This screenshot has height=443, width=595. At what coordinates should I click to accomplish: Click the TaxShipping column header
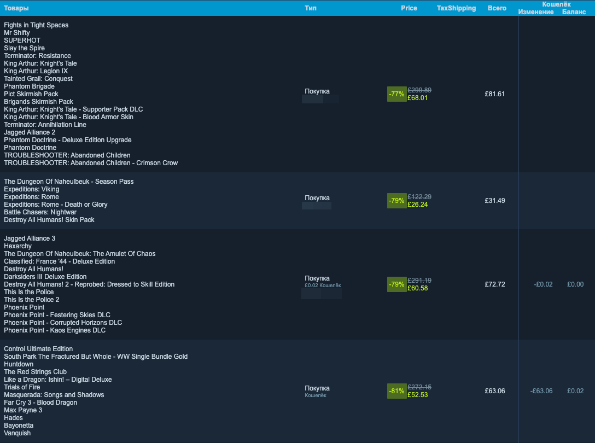pos(456,8)
